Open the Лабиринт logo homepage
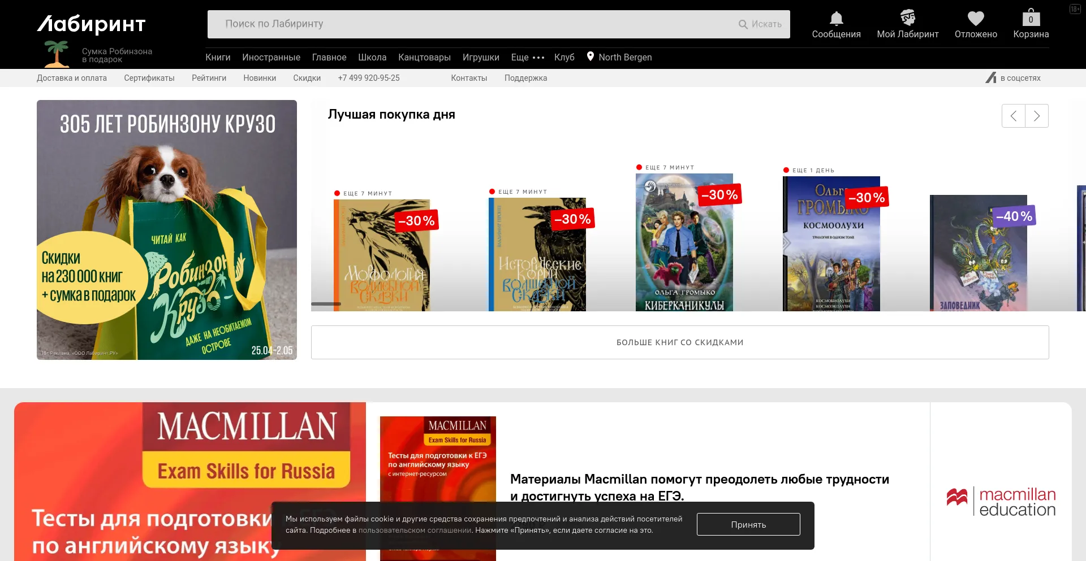Viewport: 1086px width, 561px height. (92, 24)
